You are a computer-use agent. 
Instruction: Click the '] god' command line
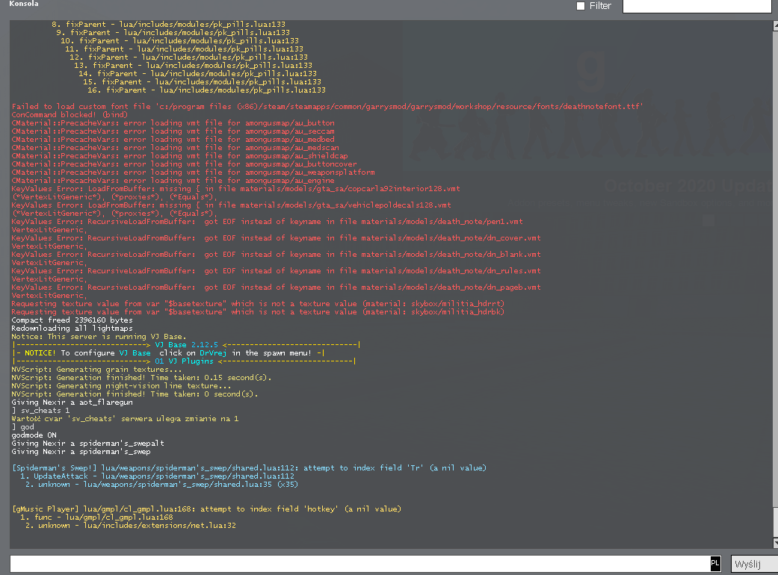[23, 427]
